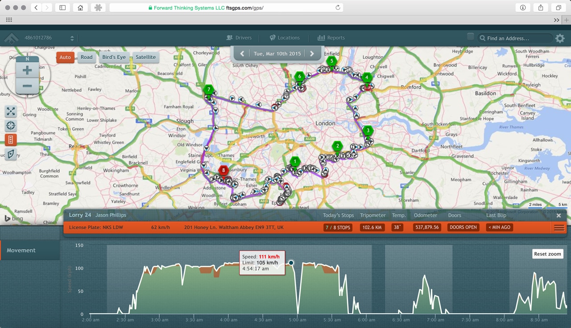Open settings gear in app header
571x328 pixels.
click(x=560, y=38)
